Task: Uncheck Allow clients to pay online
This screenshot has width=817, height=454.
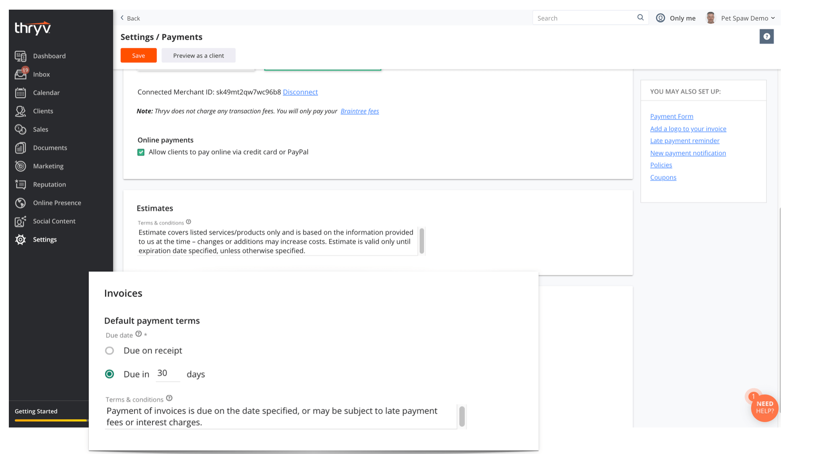Action: pyautogui.click(x=141, y=152)
